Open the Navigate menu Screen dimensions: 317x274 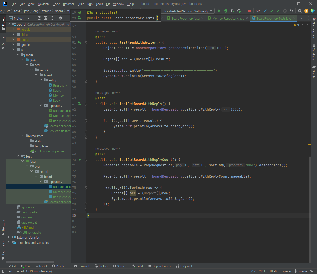[x=44, y=4]
